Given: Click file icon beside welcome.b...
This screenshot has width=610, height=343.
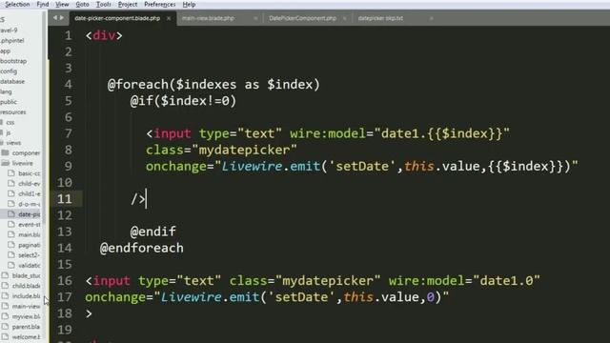Looking at the screenshot, I should [5, 336].
